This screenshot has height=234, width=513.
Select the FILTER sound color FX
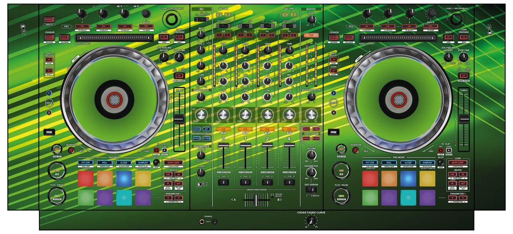click(x=206, y=139)
